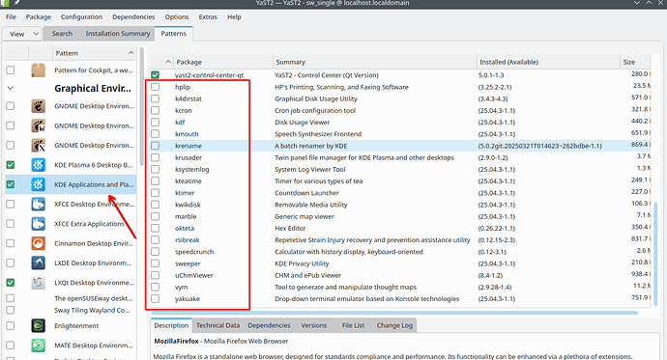The height and width of the screenshot is (360, 667).
Task: Click the XFCE Extra Applications mouse icon
Action: [x=39, y=223]
